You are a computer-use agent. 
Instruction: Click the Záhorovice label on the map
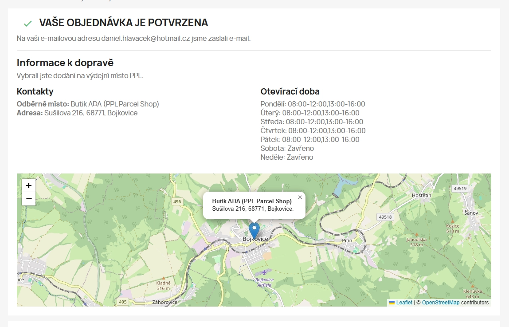(164, 302)
